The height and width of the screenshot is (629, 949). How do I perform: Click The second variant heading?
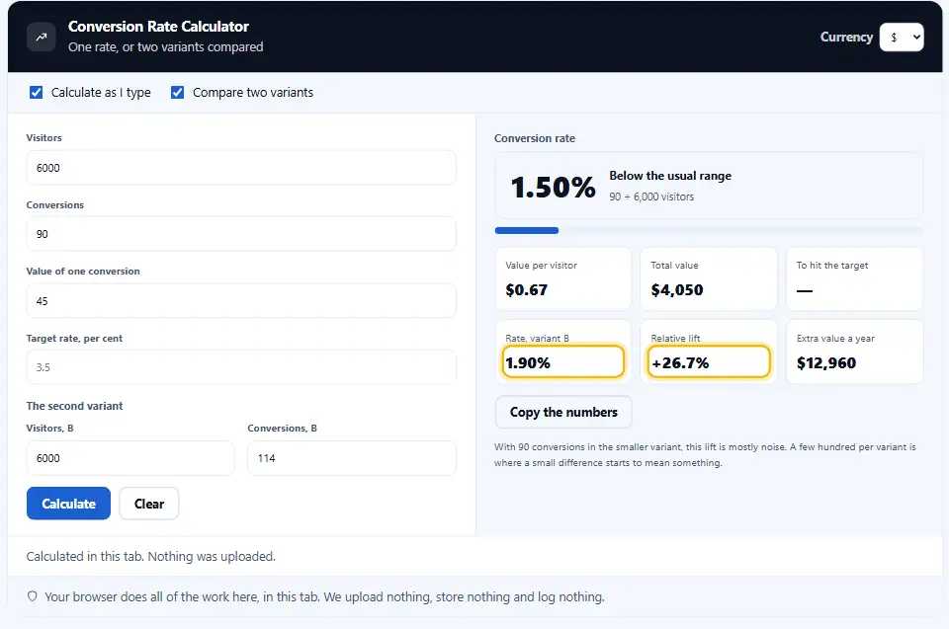[74, 406]
